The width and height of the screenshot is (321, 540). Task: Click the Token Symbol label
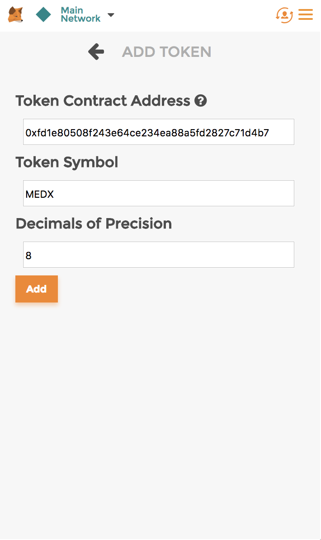click(x=67, y=162)
